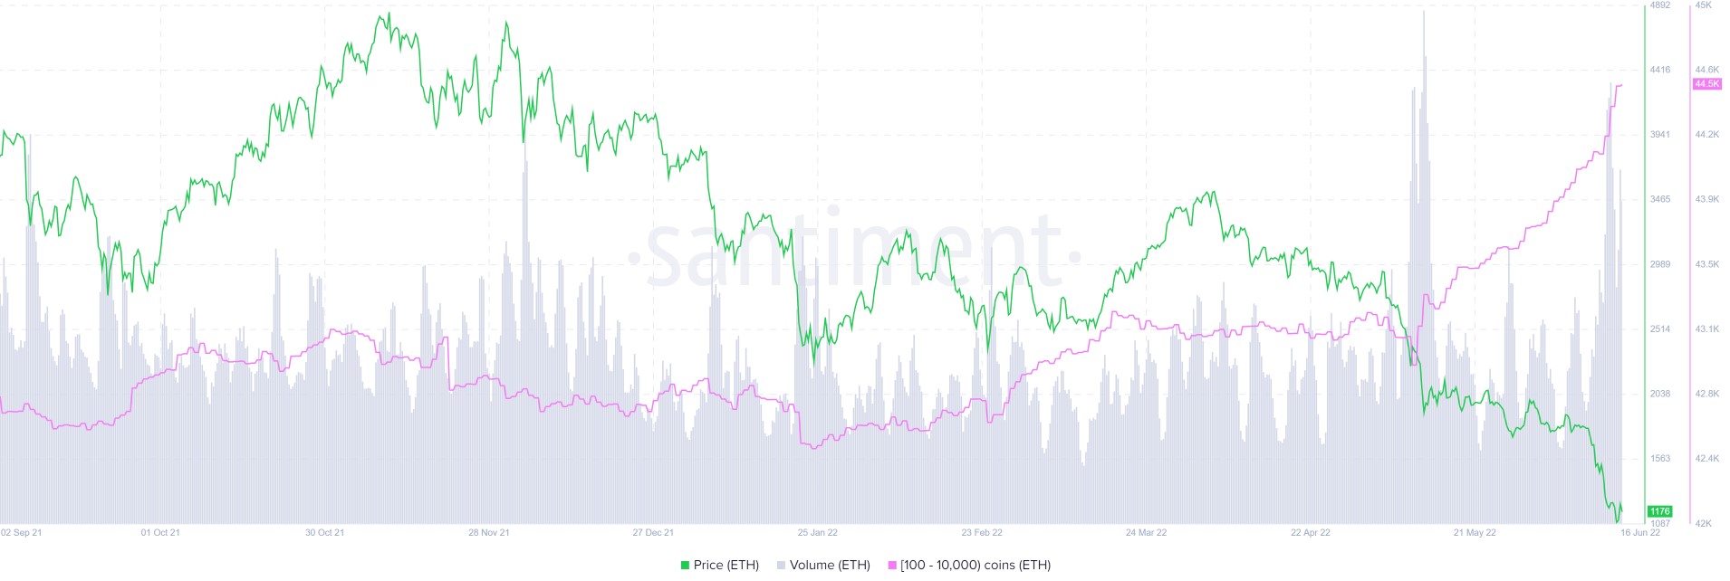Select the 24 Mar 22 date label

pyautogui.click(x=1146, y=532)
